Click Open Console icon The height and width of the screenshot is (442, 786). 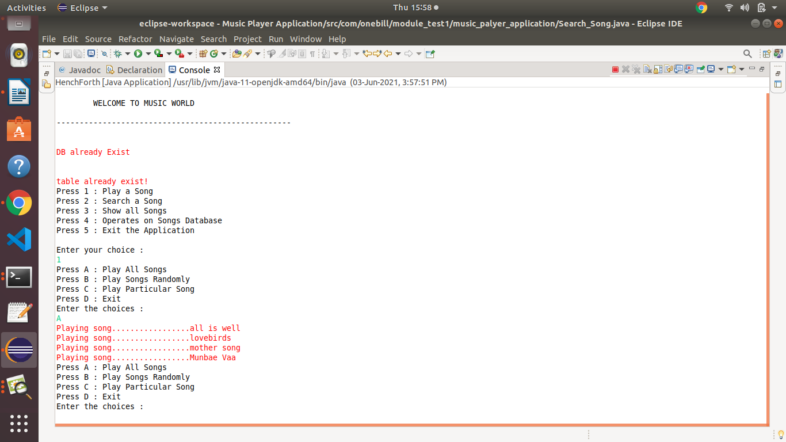point(731,70)
